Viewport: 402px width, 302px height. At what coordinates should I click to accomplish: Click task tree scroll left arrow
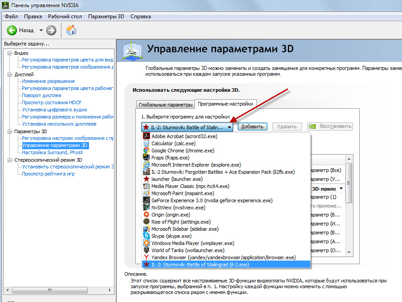point(8,290)
